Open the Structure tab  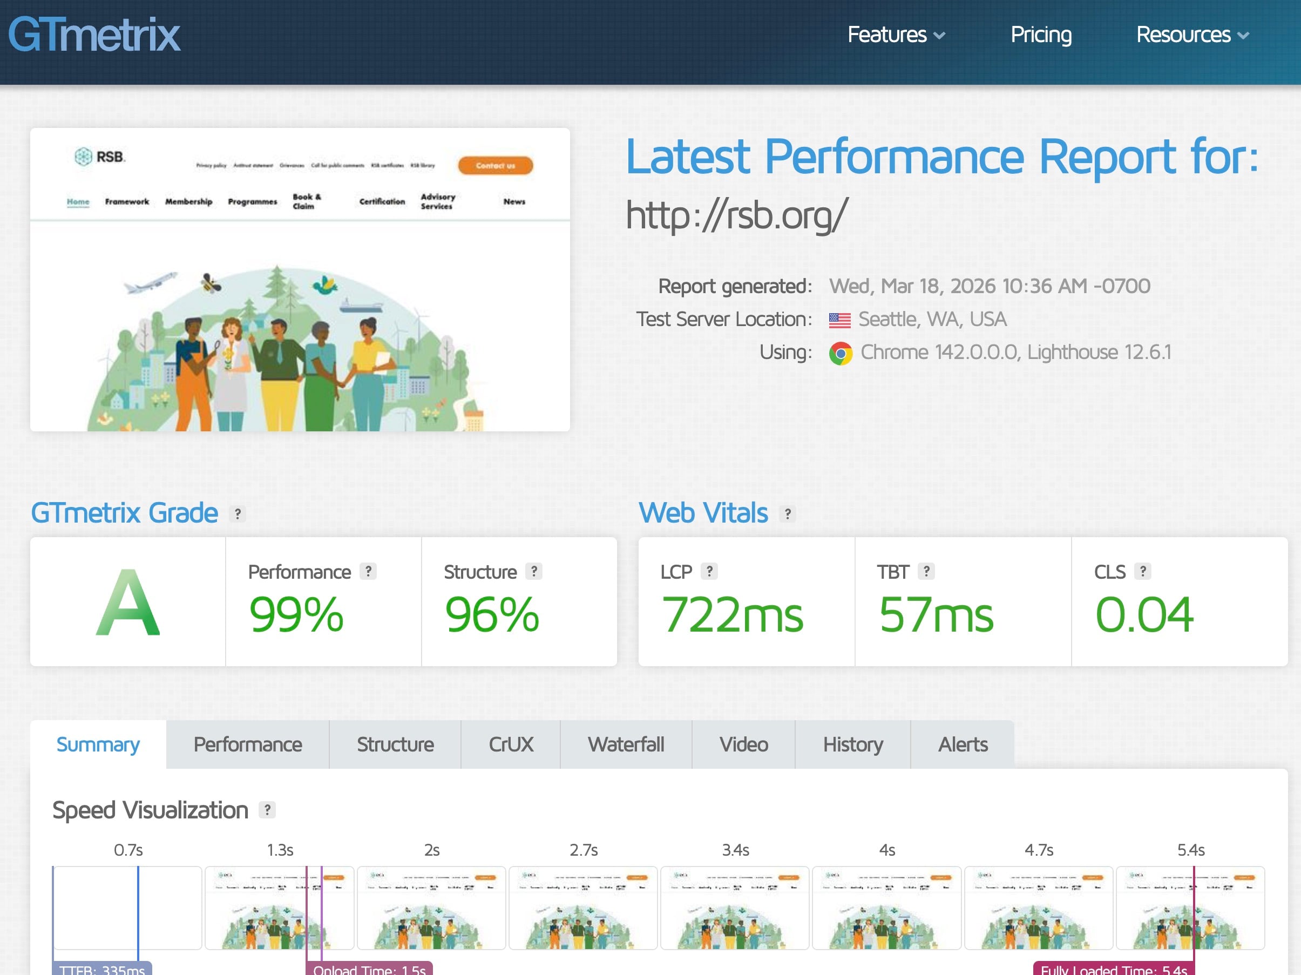click(395, 744)
